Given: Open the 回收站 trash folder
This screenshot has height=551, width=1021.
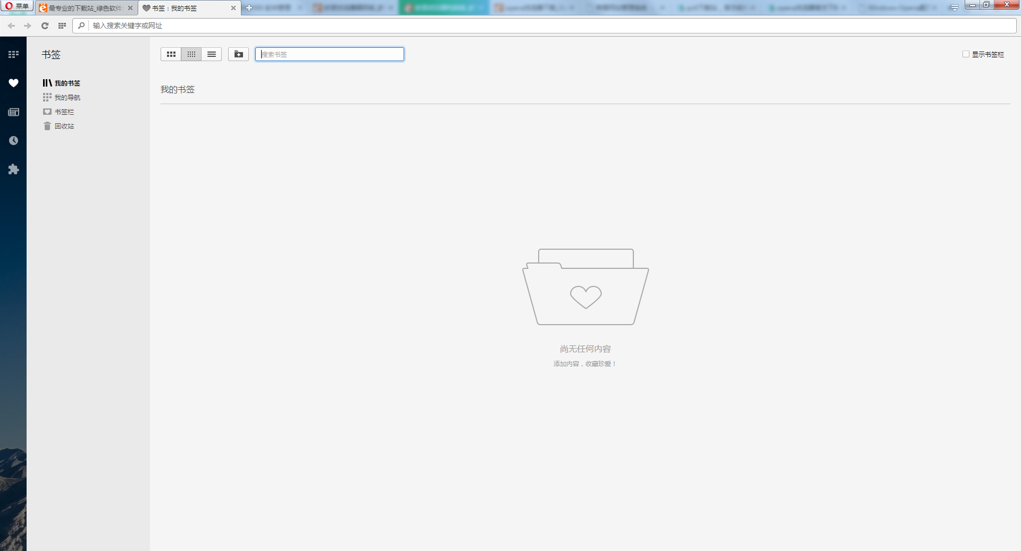Looking at the screenshot, I should [x=64, y=126].
